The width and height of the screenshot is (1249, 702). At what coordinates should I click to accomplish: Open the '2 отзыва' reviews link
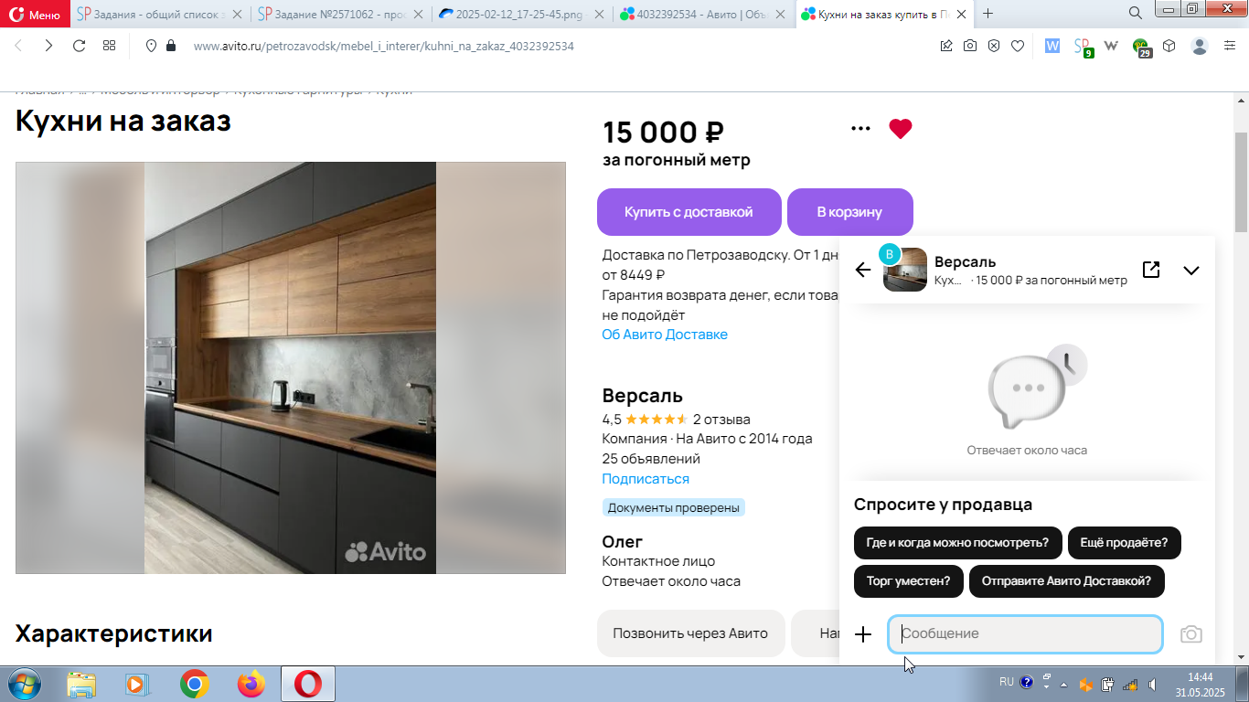click(x=721, y=420)
